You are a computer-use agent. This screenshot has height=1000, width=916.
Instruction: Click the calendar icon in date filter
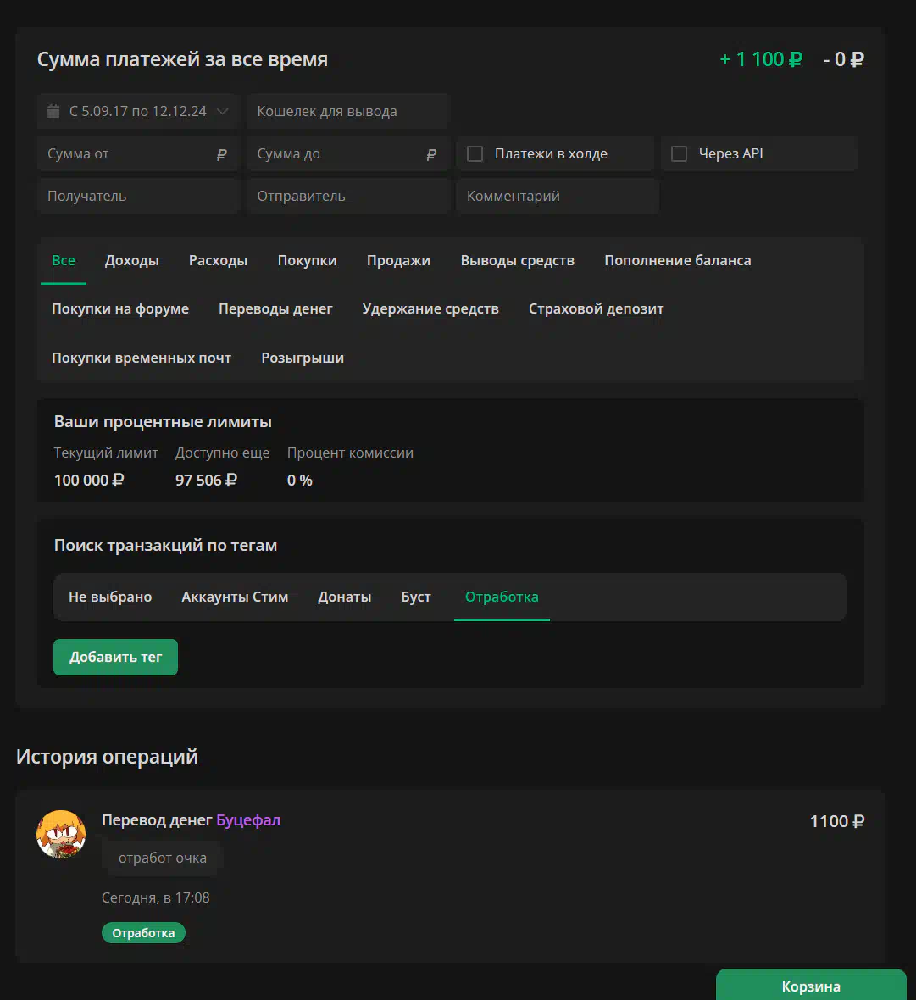pos(53,111)
